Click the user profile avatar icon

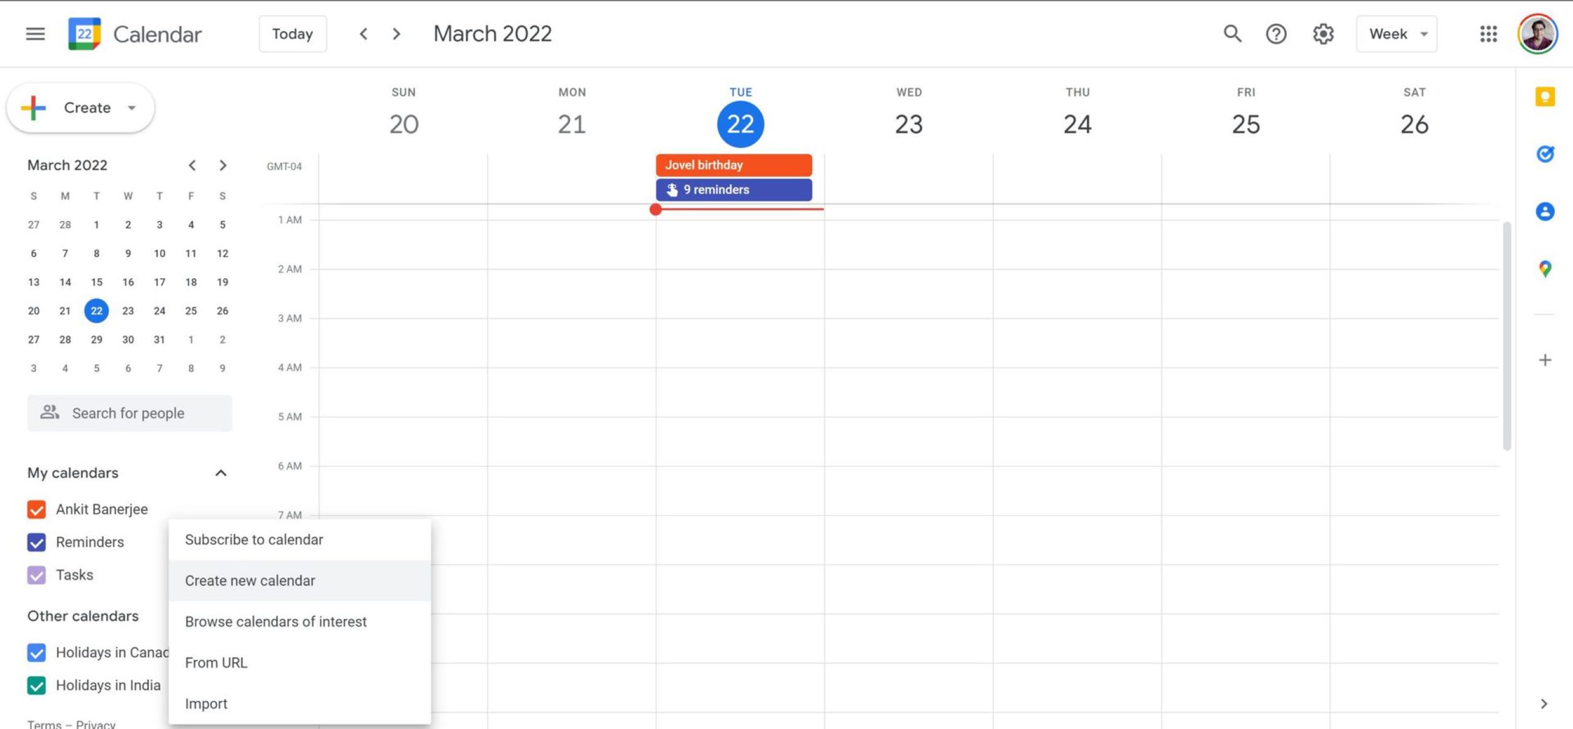pyautogui.click(x=1538, y=34)
